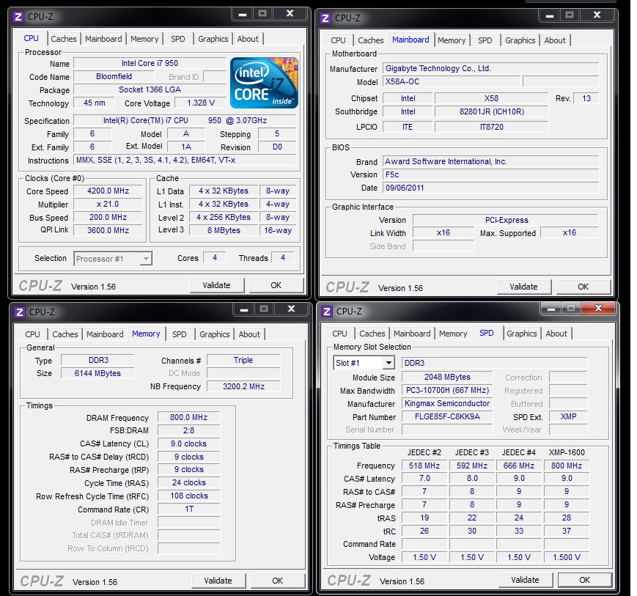The image size is (637, 596).
Task: Open Memory tab in the Processor window
Action: coord(144,39)
